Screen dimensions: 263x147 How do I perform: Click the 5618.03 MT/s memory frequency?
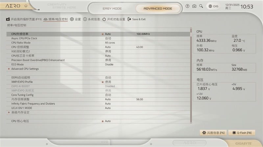click(207, 69)
